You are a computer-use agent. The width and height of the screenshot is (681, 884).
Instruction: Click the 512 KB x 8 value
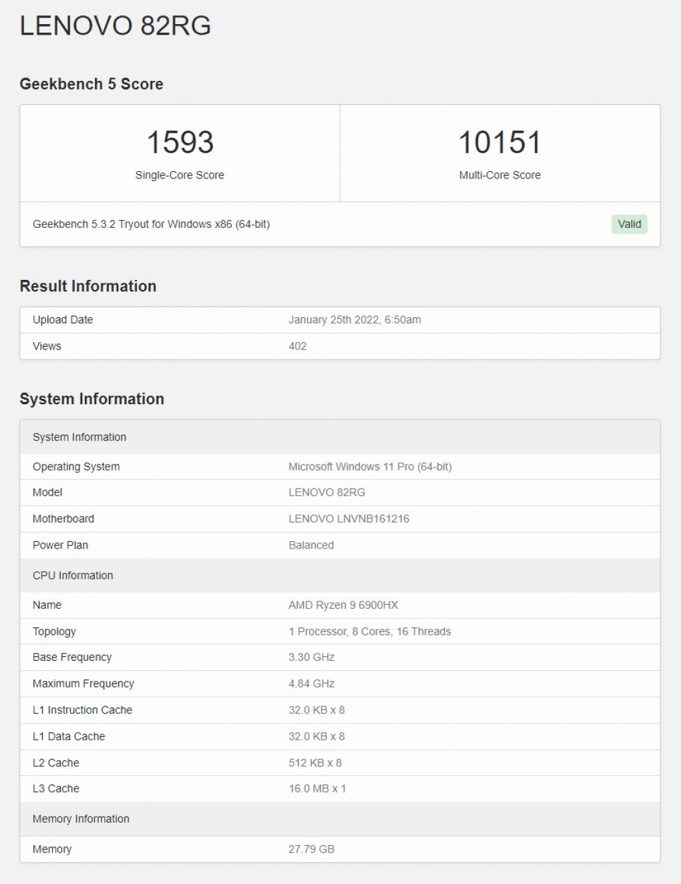315,763
